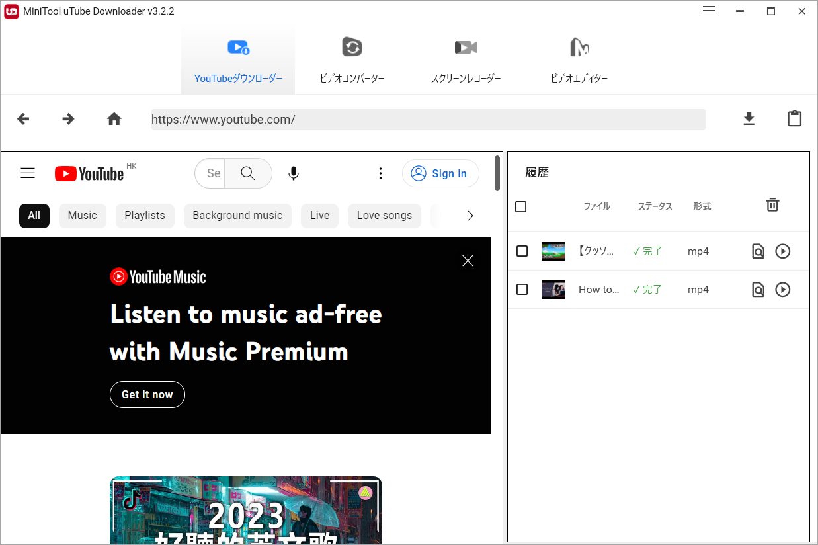
Task: Open the スクリーンレコーダー tab
Action: [466, 61]
